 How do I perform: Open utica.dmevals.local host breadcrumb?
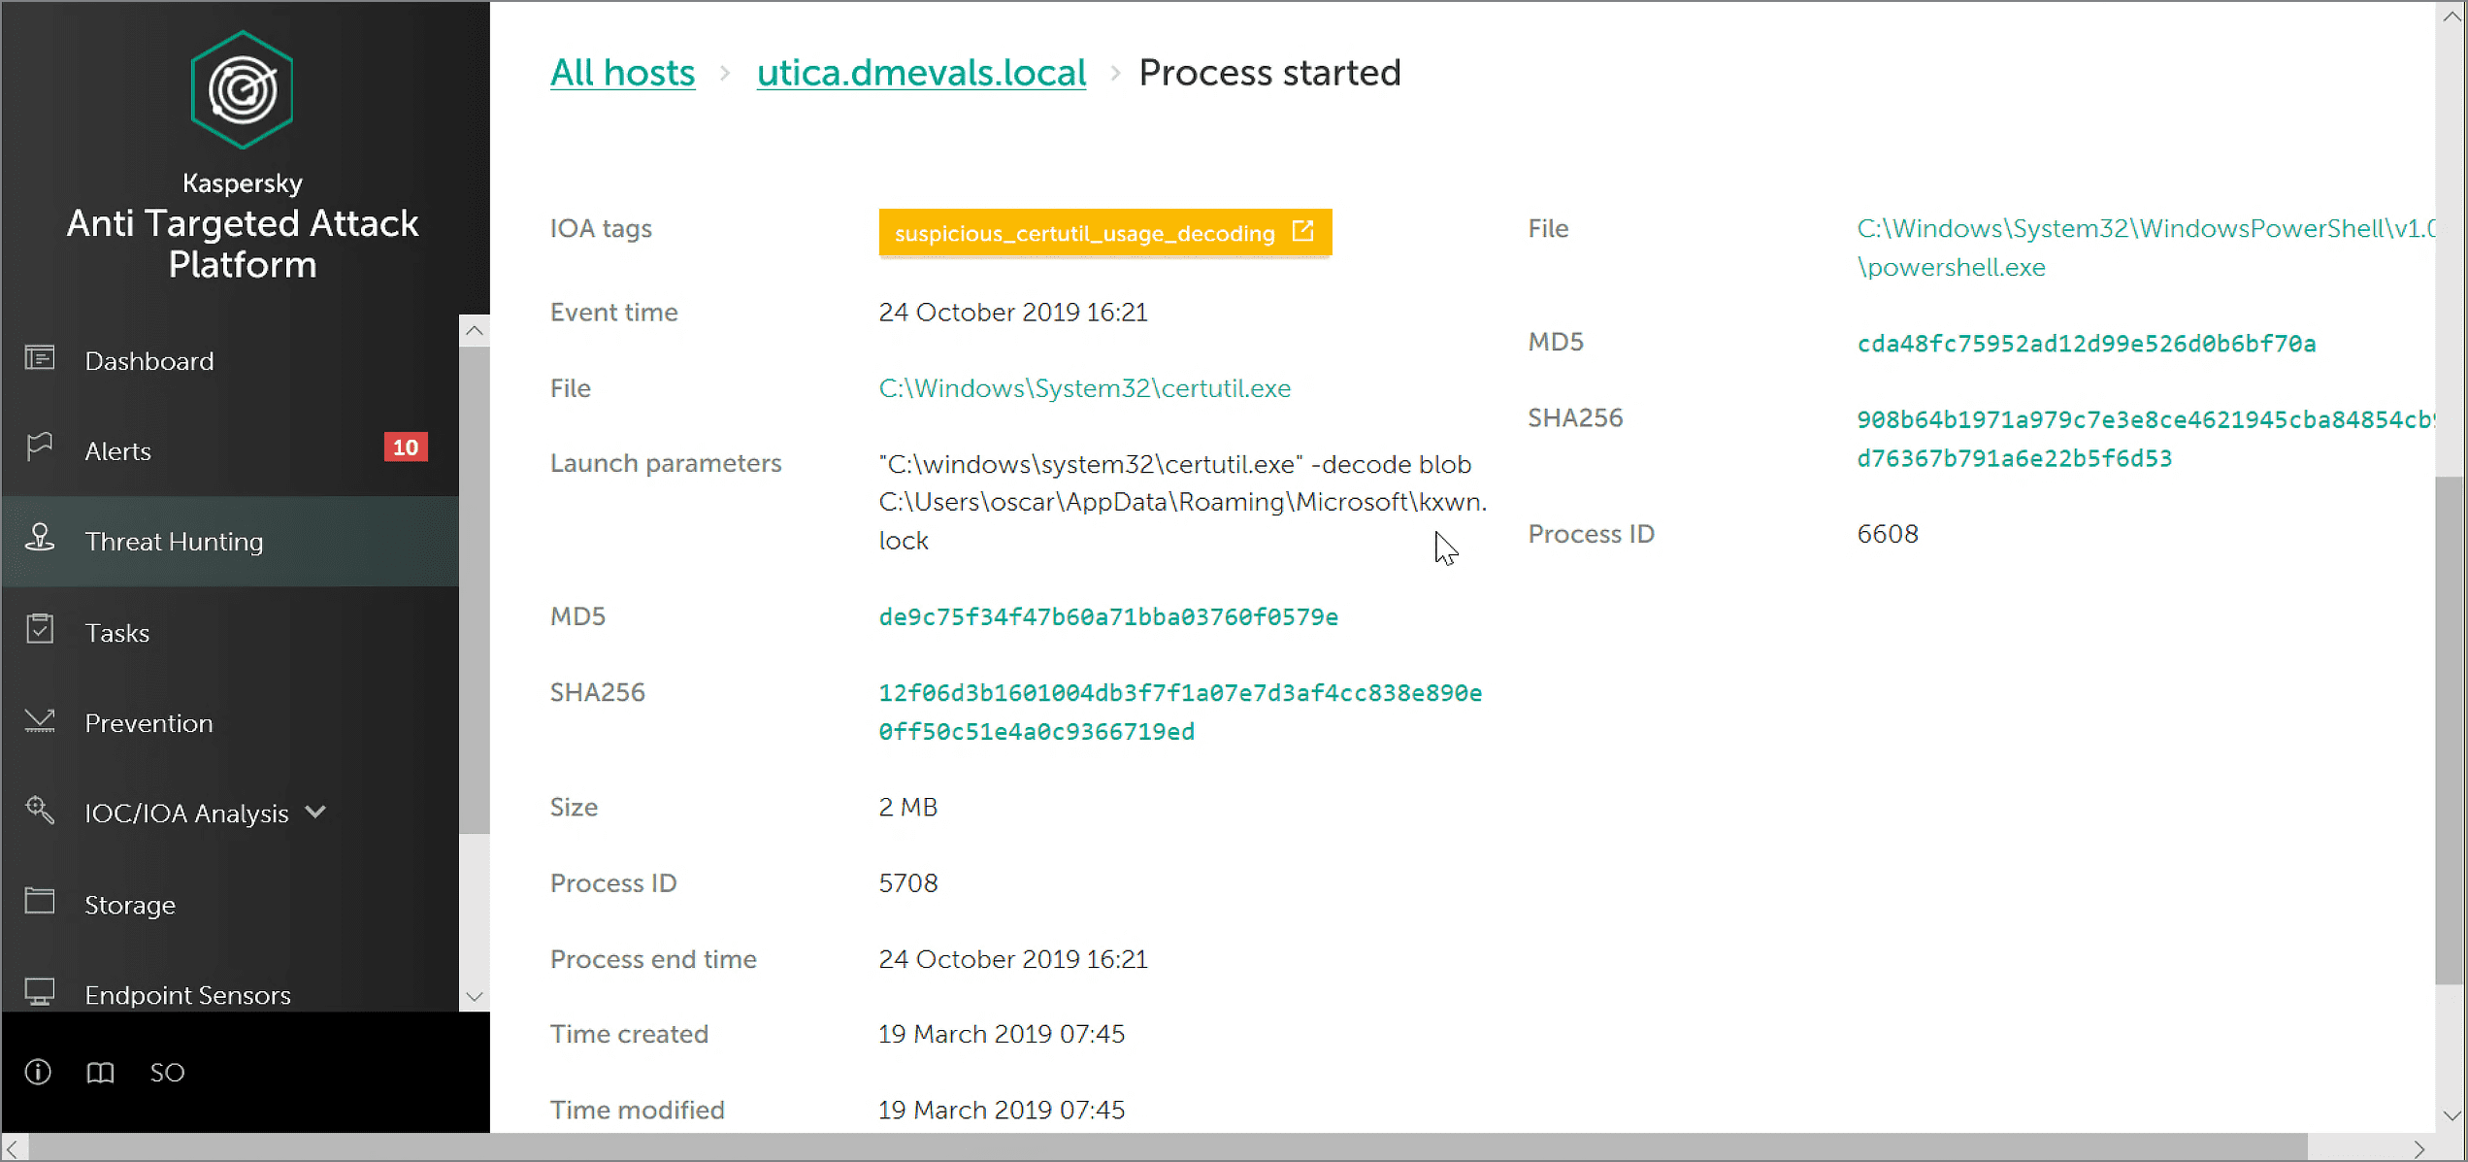(x=920, y=73)
